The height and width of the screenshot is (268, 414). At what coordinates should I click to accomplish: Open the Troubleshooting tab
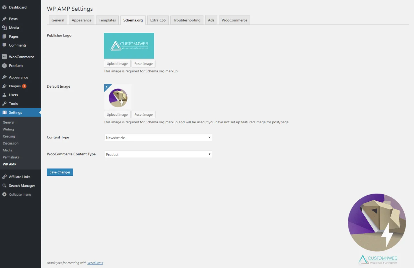187,20
